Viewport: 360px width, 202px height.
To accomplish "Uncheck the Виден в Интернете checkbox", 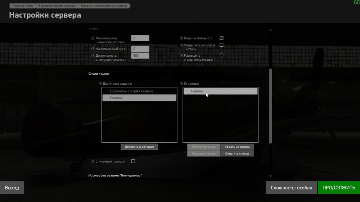I will [x=221, y=38].
